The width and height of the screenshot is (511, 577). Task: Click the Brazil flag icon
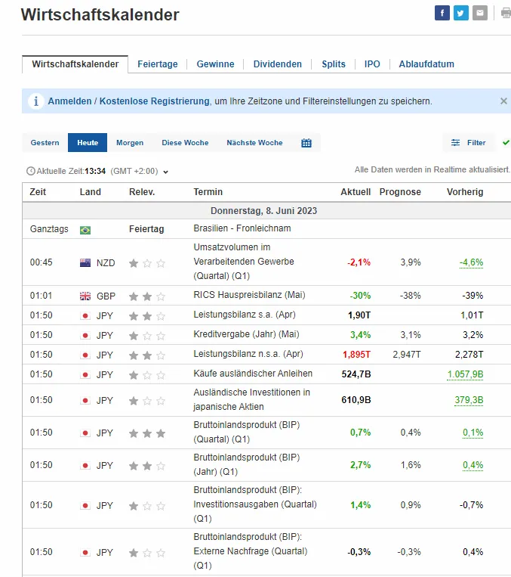85,229
